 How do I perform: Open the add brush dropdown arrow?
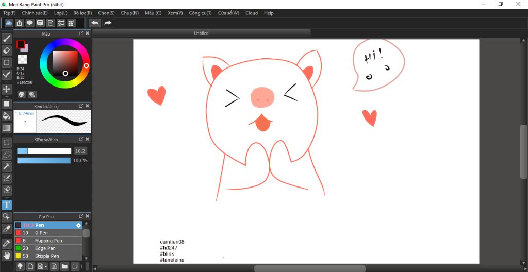[46, 266]
